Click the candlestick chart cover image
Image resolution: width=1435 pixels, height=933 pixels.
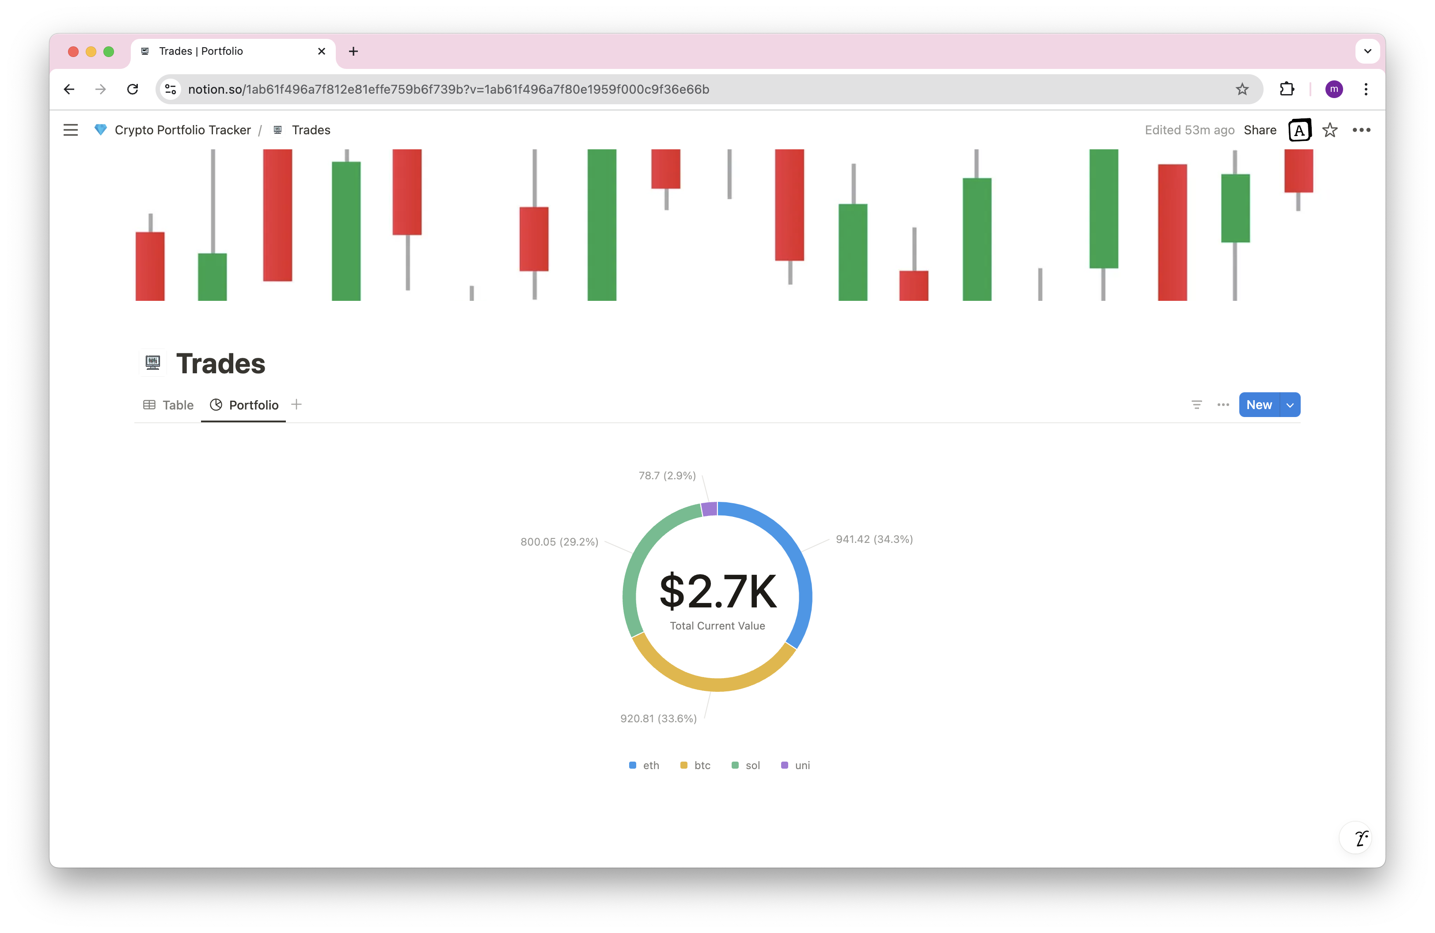pyautogui.click(x=717, y=225)
